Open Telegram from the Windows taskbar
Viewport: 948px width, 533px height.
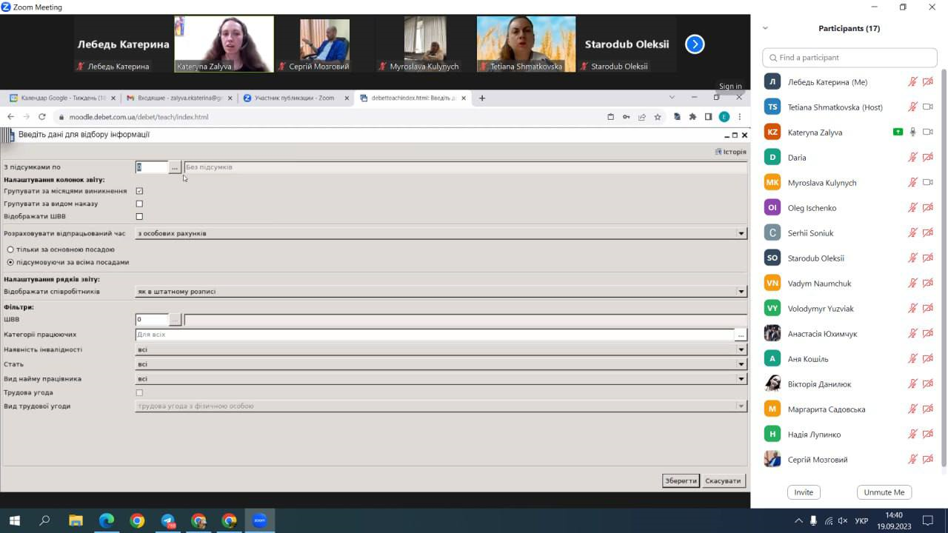click(168, 520)
